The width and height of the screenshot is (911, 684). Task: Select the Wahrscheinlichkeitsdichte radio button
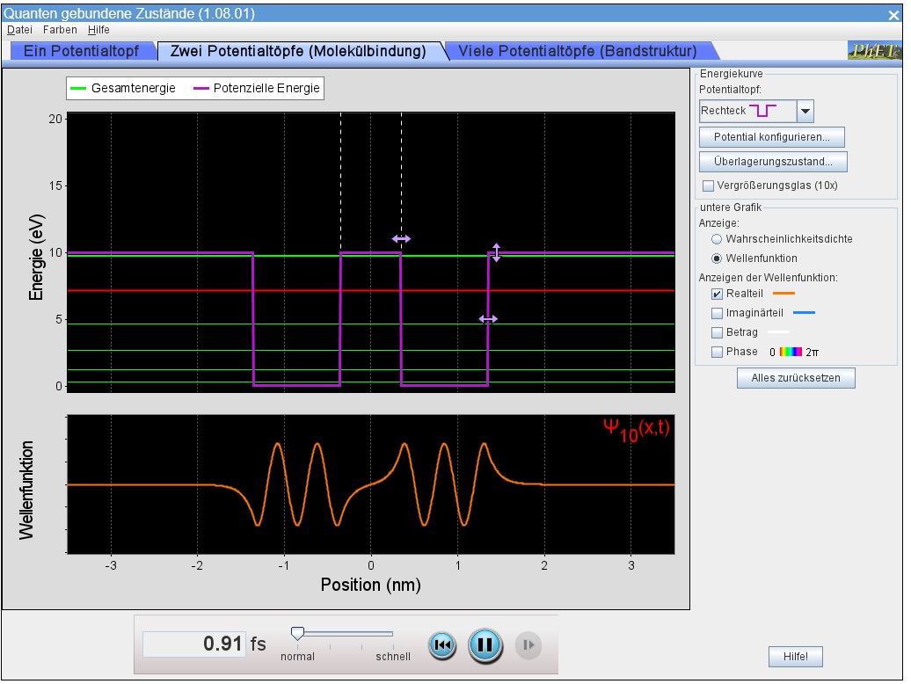click(x=717, y=239)
